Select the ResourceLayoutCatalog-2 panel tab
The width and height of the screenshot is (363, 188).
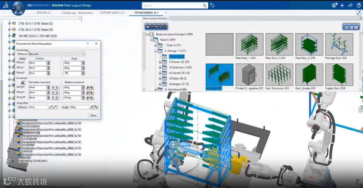pyautogui.click(x=156, y=18)
